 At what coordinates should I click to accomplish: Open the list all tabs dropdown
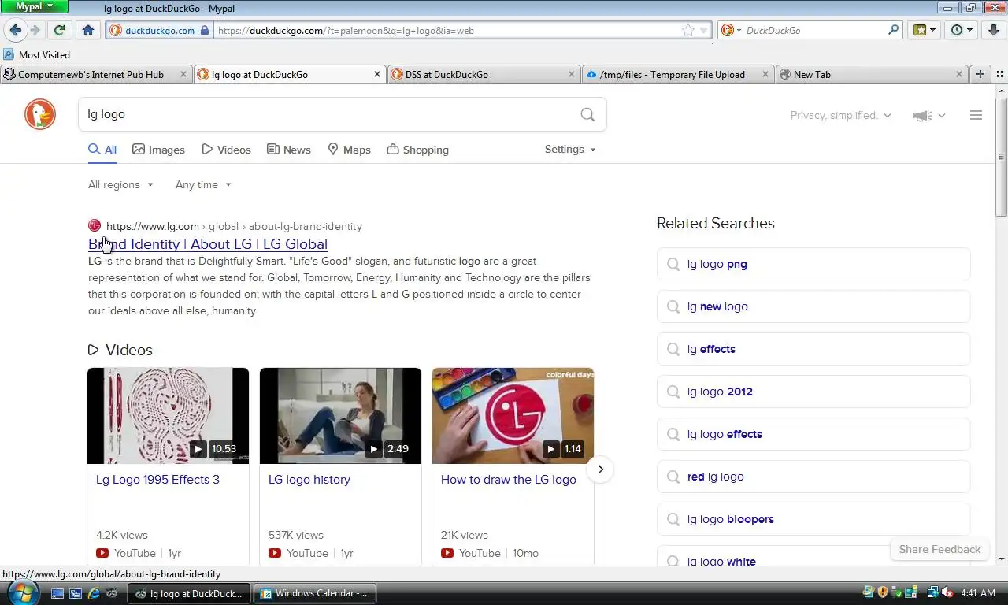[x=999, y=74]
